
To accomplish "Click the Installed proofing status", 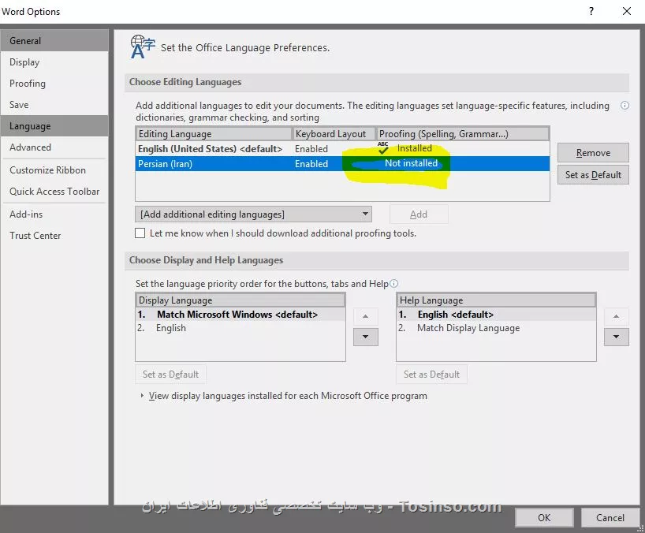I will pyautogui.click(x=415, y=148).
